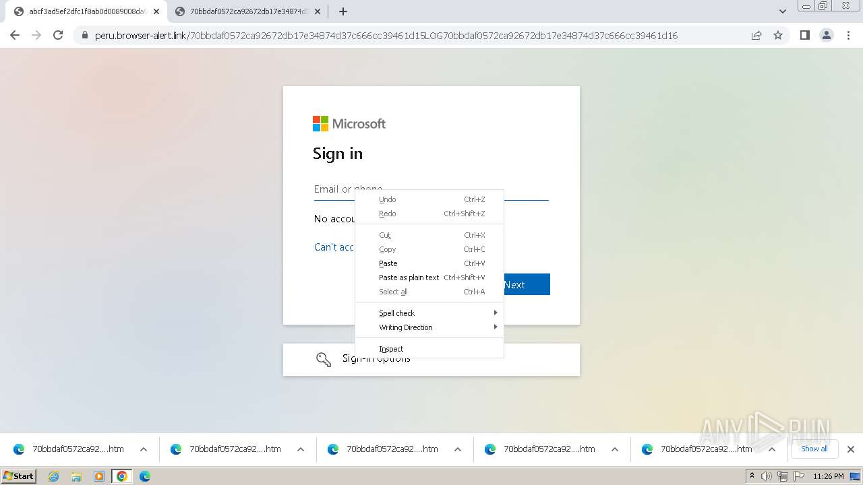Image resolution: width=863 pixels, height=485 pixels.
Task: Click the Edge icon on second download item
Action: tap(176, 449)
